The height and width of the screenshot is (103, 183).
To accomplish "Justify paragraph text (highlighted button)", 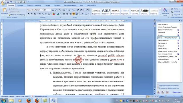I will (73, 14).
